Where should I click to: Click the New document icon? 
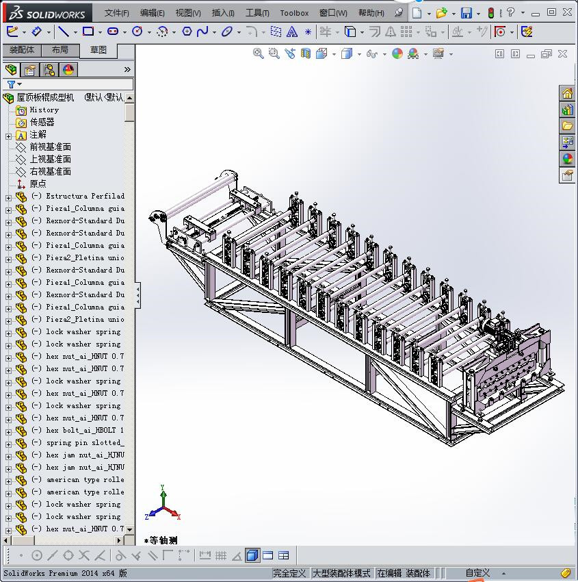417,13
